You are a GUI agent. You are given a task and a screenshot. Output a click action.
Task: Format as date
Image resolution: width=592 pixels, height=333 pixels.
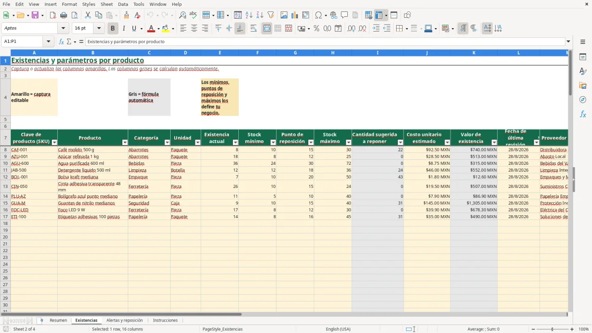(338, 29)
